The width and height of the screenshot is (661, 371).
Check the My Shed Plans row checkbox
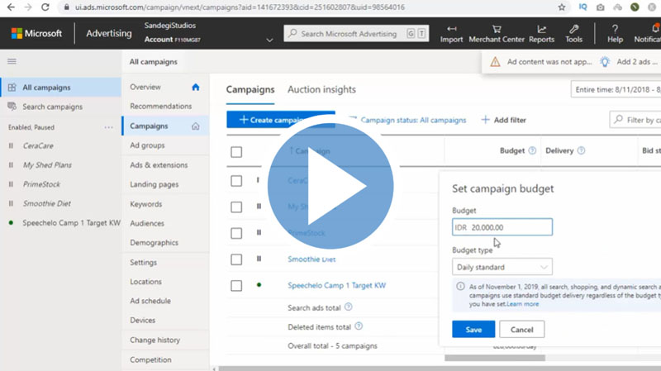(x=236, y=207)
